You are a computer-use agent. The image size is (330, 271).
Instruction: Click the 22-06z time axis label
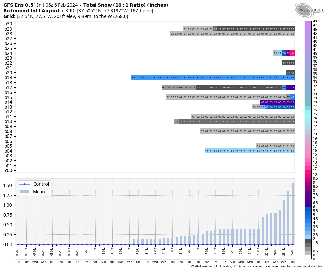coord(292,251)
